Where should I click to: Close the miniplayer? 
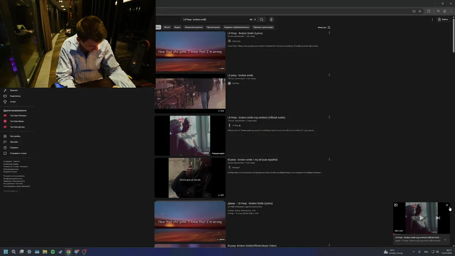[447, 205]
